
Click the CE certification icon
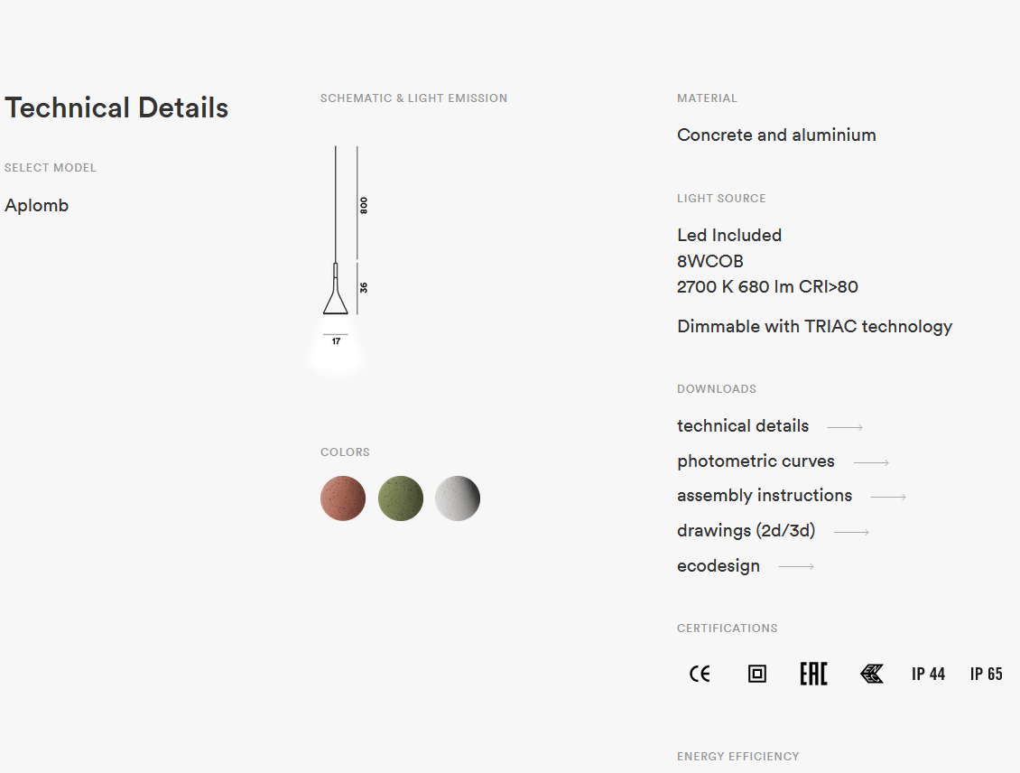700,674
